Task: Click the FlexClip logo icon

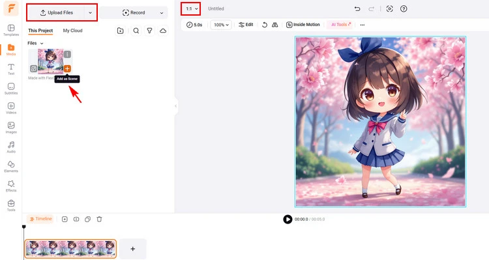Action: point(11,8)
